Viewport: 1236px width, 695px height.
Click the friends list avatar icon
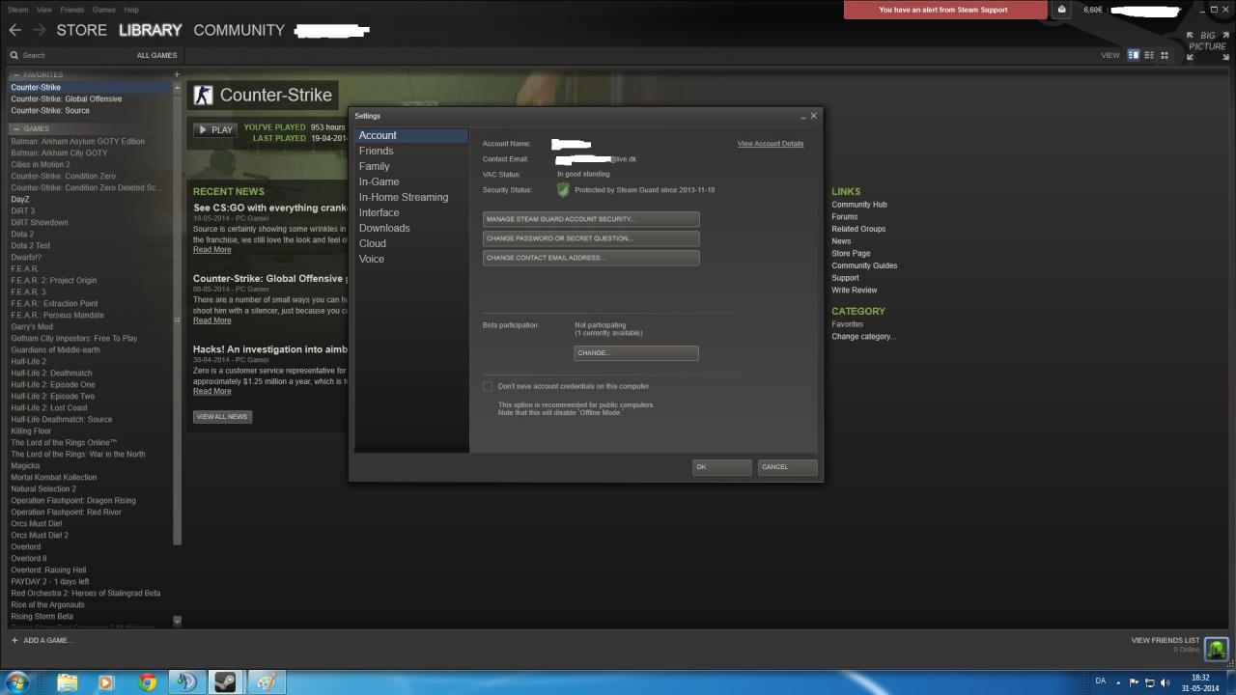(x=1217, y=647)
